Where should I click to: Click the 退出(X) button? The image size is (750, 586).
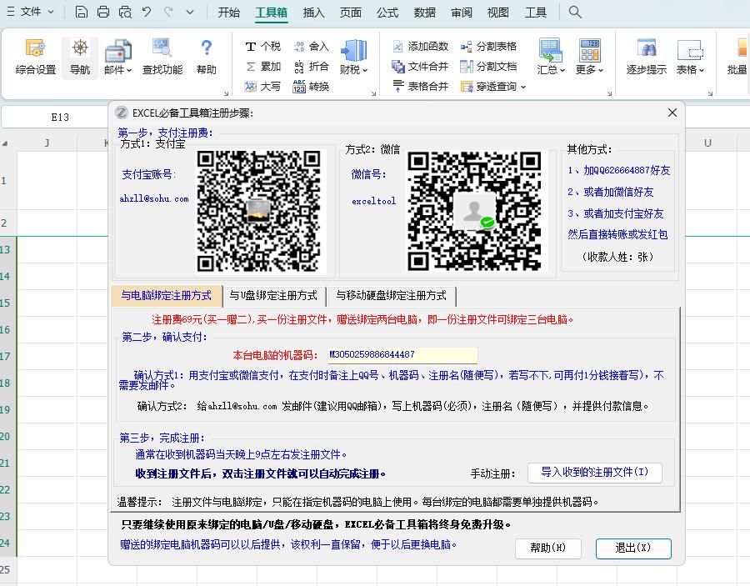(x=633, y=548)
